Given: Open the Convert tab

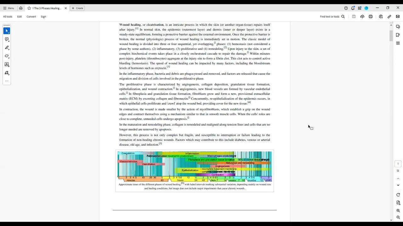Looking at the screenshot, I should (x=31, y=17).
